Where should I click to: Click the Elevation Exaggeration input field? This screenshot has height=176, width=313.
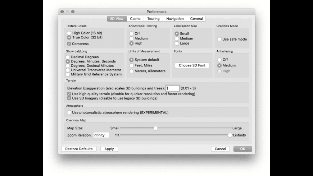coord(173,88)
